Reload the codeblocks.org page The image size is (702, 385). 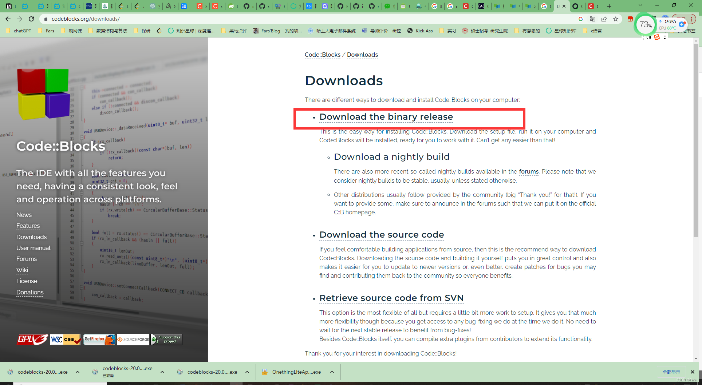tap(31, 19)
